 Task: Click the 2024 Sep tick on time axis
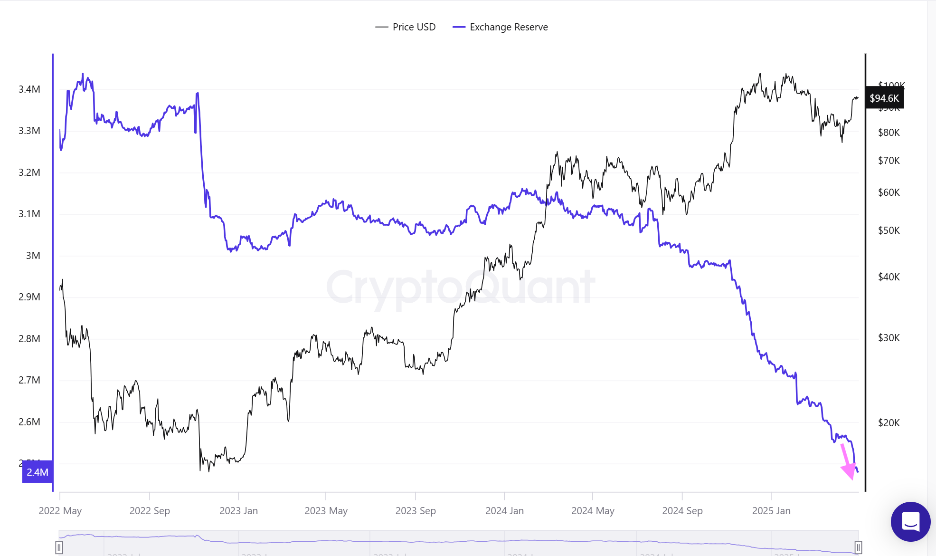[x=682, y=511]
